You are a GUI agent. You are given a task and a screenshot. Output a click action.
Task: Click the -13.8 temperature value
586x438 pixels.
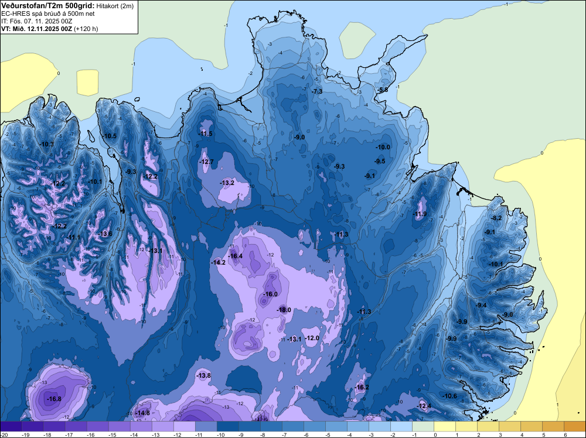[x=204, y=375]
